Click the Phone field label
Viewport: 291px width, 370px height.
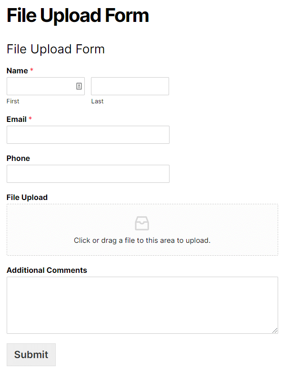pyautogui.click(x=18, y=159)
